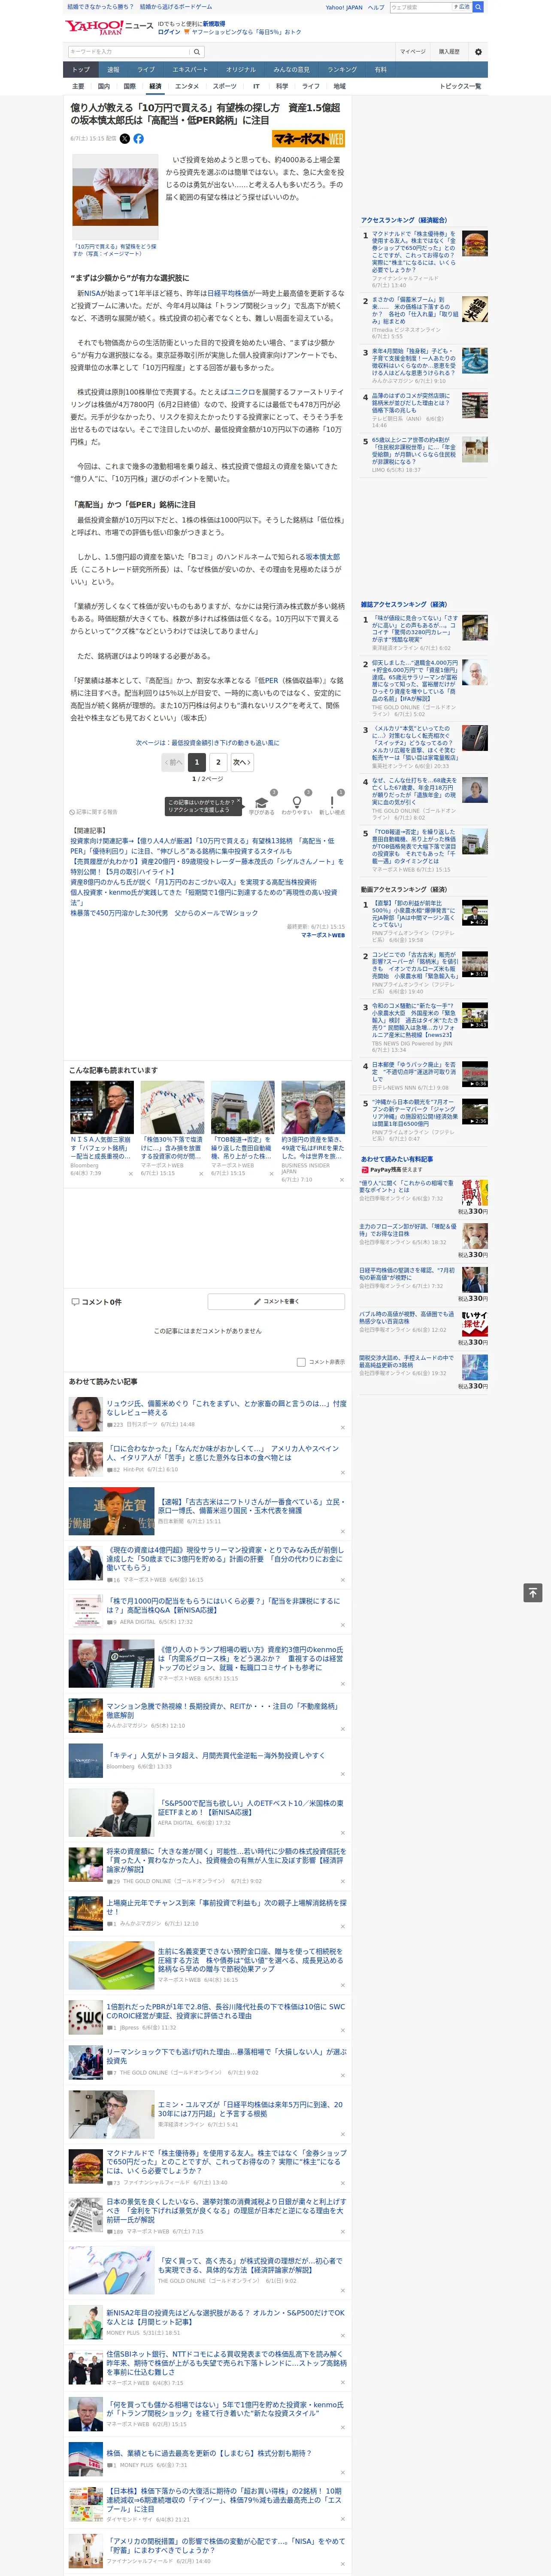React with 学びがある graduation cap icon
The height and width of the screenshot is (2576, 551).
tap(262, 802)
